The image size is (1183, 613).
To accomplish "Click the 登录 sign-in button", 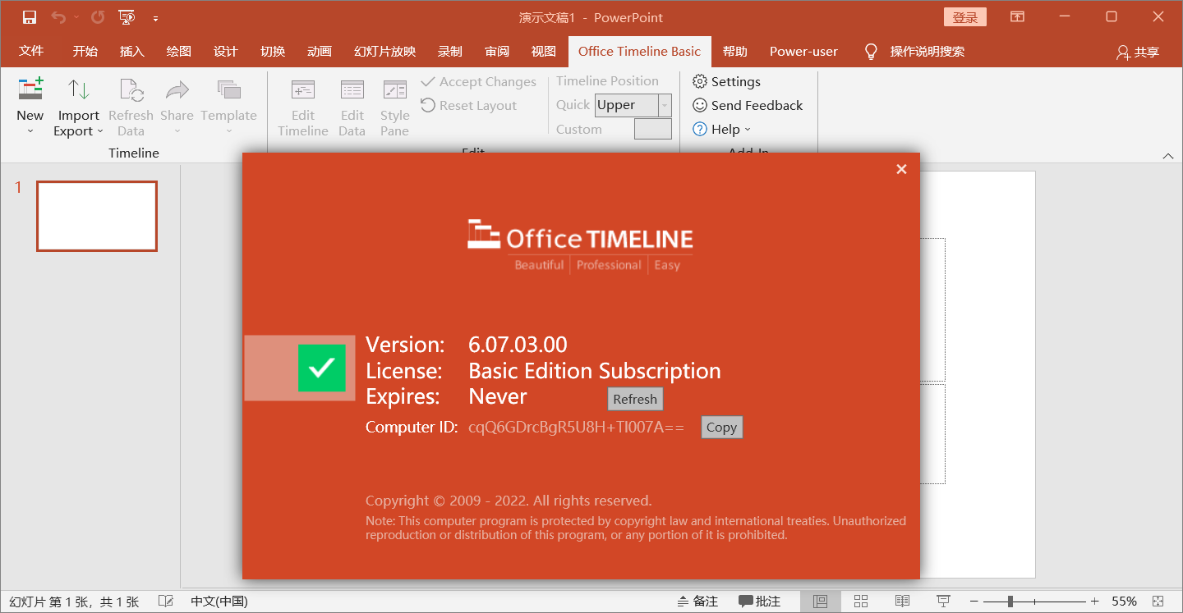I will 964,17.
